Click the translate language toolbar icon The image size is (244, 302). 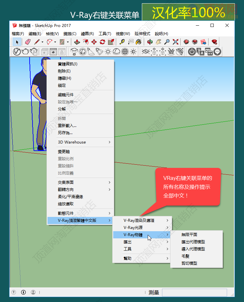pos(200,52)
